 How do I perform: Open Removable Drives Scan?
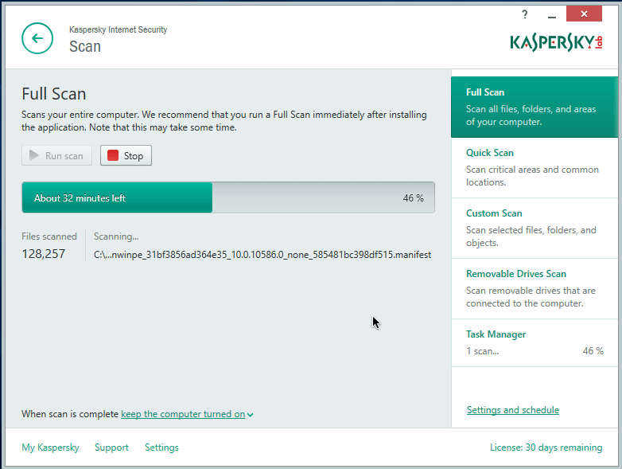(x=535, y=288)
